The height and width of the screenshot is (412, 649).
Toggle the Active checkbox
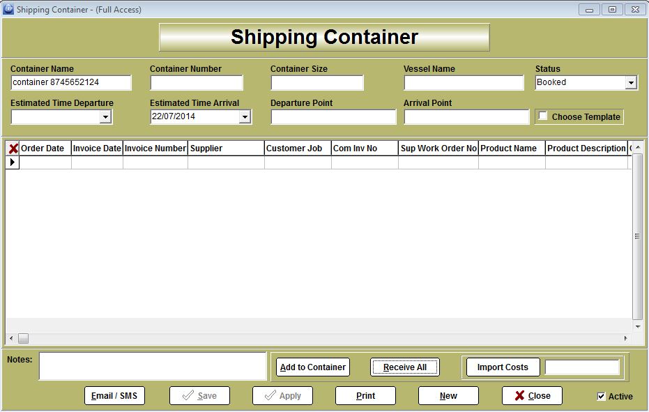pos(601,397)
